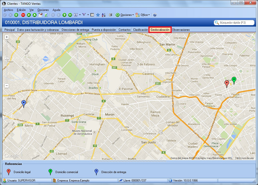Click the 010001, DISTRIBUIDORA LOMBARDI header text
This screenshot has width=258, height=185.
click(x=44, y=23)
